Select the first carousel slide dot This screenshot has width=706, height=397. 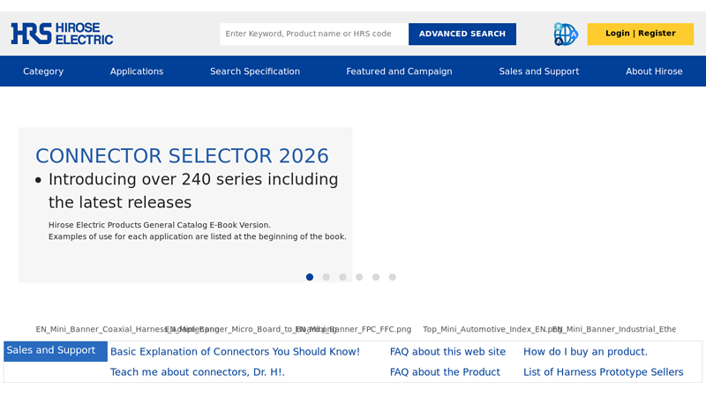[310, 277]
